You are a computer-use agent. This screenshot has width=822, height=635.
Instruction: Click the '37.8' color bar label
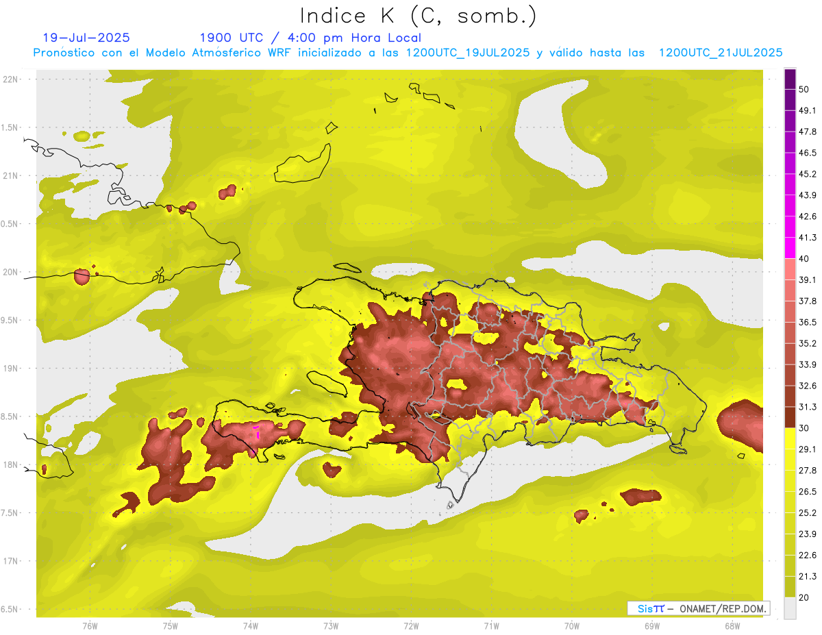click(x=808, y=301)
